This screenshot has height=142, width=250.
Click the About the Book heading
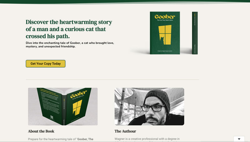[41, 131]
